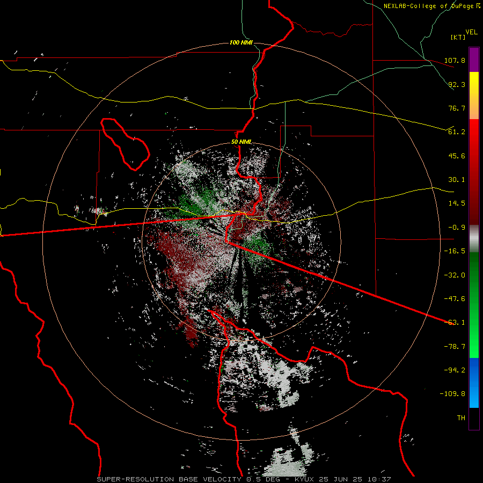Select the 30.1 velocity scale value
This screenshot has width=483, height=483.
pyautogui.click(x=457, y=180)
